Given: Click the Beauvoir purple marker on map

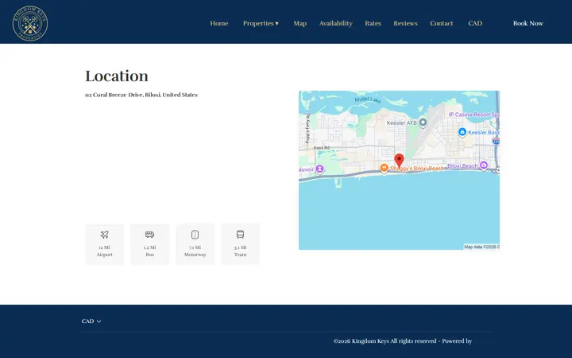Looking at the screenshot, I should click(x=319, y=169).
